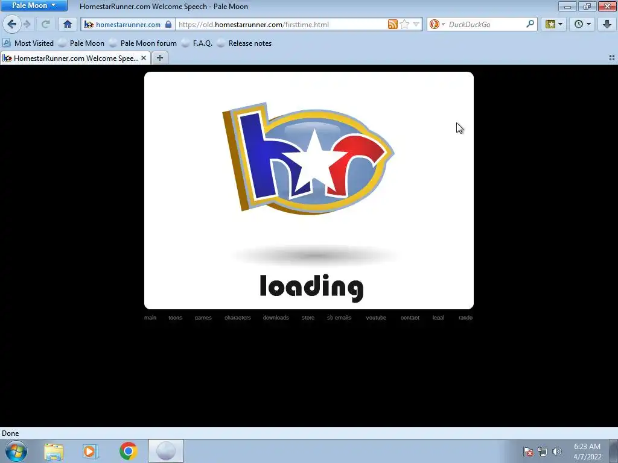This screenshot has width=618, height=463.
Task: Restore down the Pale Moon window
Action: pos(587,6)
